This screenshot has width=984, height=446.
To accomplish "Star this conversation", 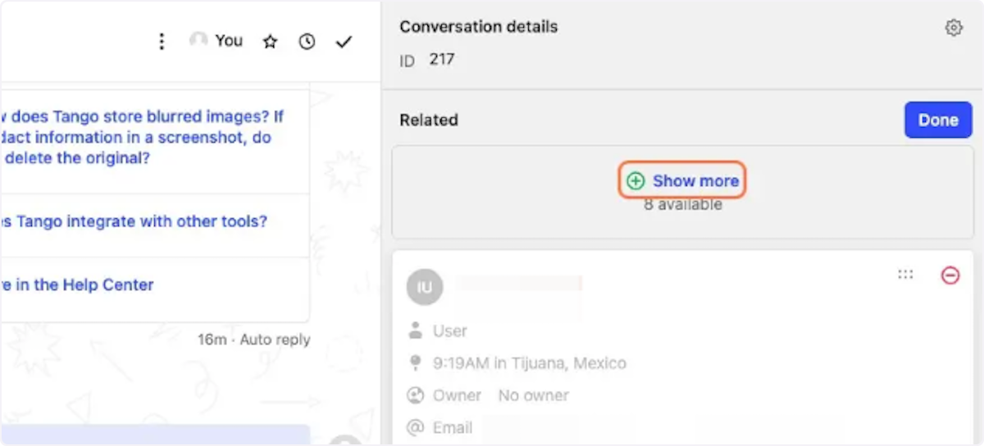I will (x=270, y=41).
